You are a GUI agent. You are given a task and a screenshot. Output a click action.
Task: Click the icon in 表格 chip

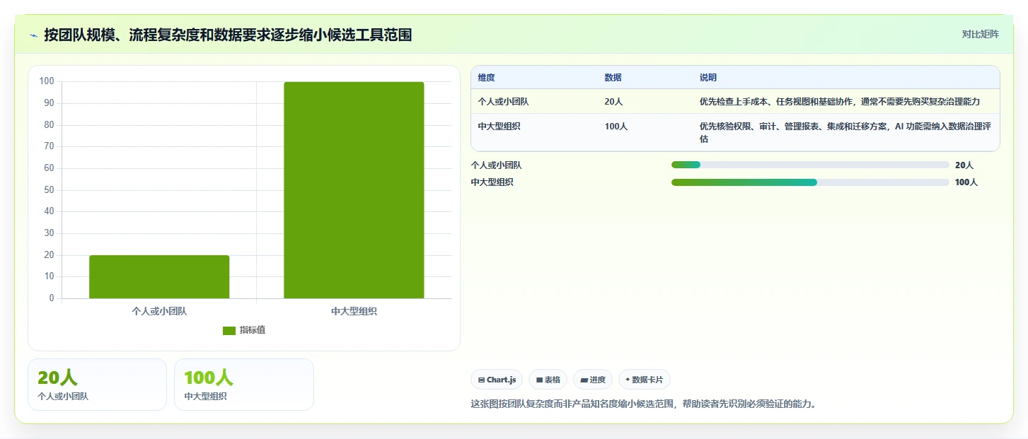point(540,380)
